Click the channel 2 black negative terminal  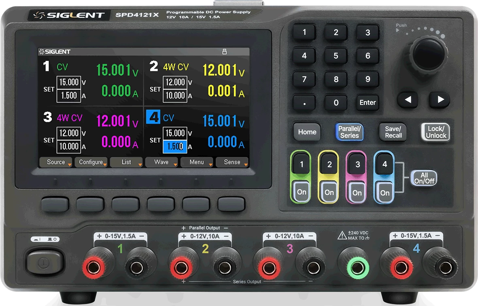pyautogui.click(x=225, y=268)
